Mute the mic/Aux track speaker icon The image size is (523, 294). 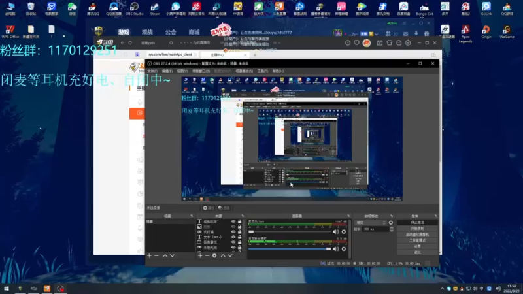(x=335, y=232)
